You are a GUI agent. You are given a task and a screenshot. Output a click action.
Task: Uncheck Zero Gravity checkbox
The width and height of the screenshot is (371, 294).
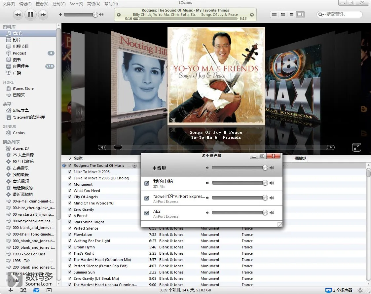[70, 209]
